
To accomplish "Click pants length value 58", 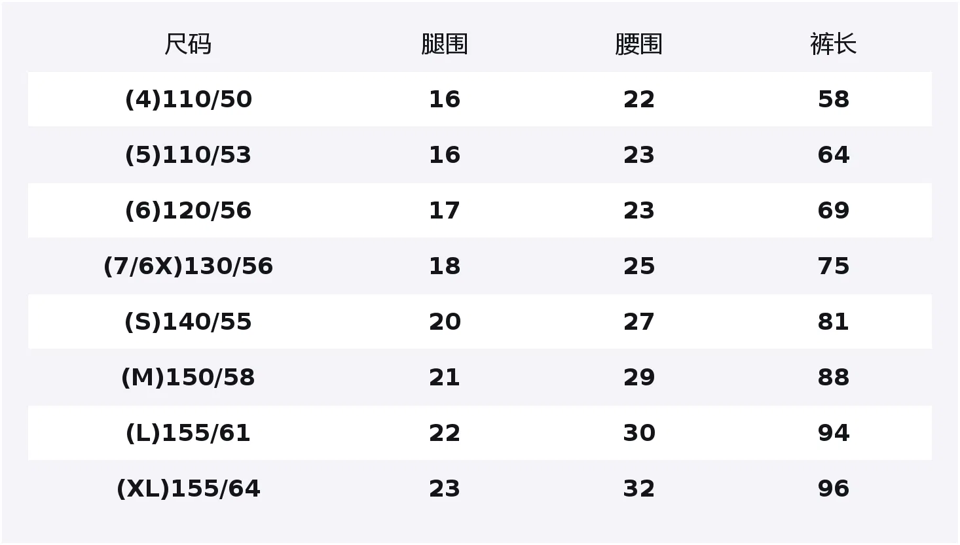I will (834, 99).
